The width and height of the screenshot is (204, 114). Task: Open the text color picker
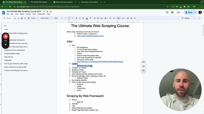[87, 18]
